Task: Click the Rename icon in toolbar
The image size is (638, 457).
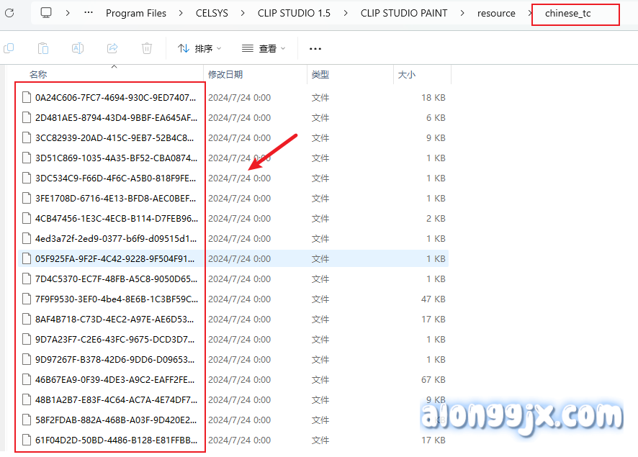Action: (78, 48)
